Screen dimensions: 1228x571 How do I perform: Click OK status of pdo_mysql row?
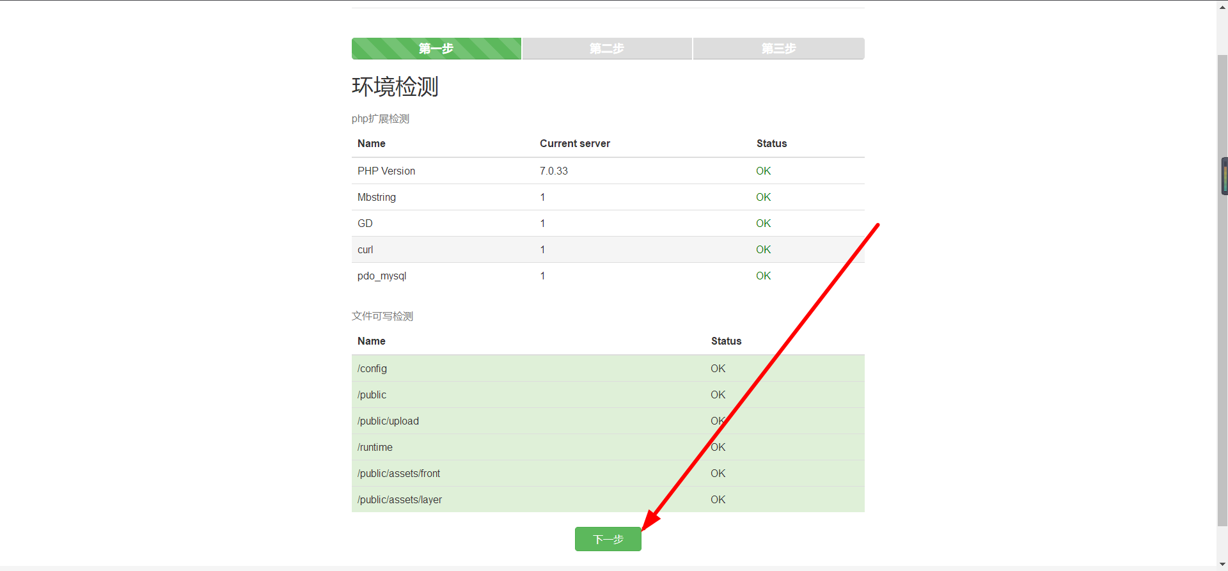[x=764, y=276]
